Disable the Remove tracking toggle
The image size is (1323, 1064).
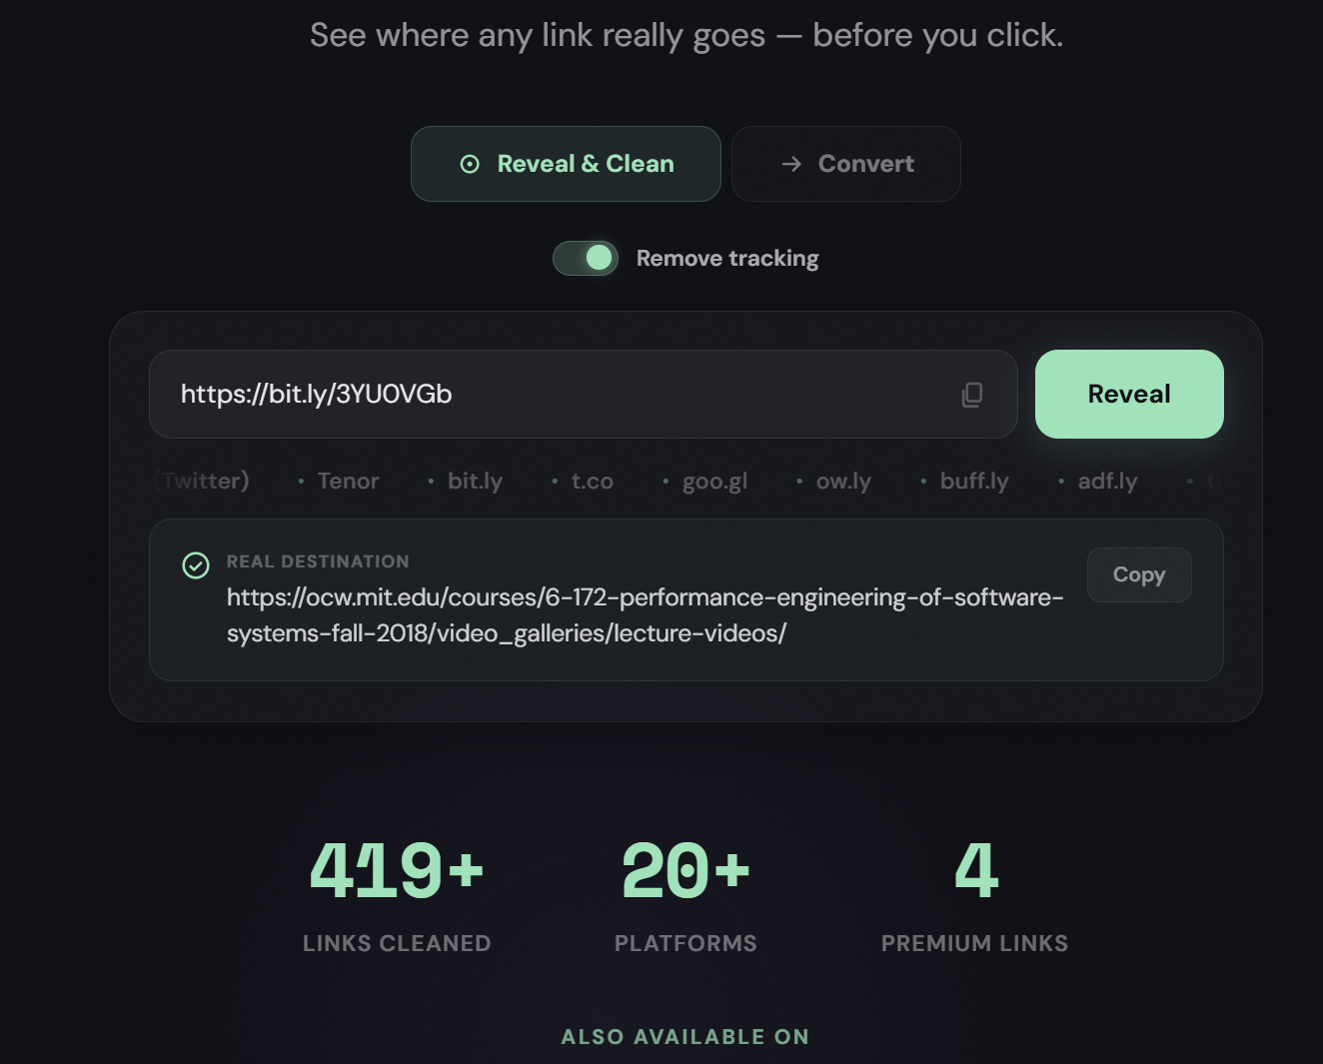pyautogui.click(x=586, y=258)
